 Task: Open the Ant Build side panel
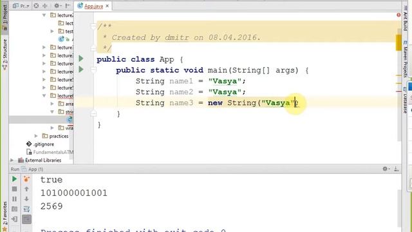(405, 19)
